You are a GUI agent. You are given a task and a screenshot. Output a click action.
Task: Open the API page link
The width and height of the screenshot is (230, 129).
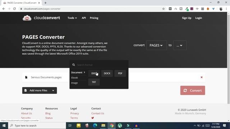[84, 18]
